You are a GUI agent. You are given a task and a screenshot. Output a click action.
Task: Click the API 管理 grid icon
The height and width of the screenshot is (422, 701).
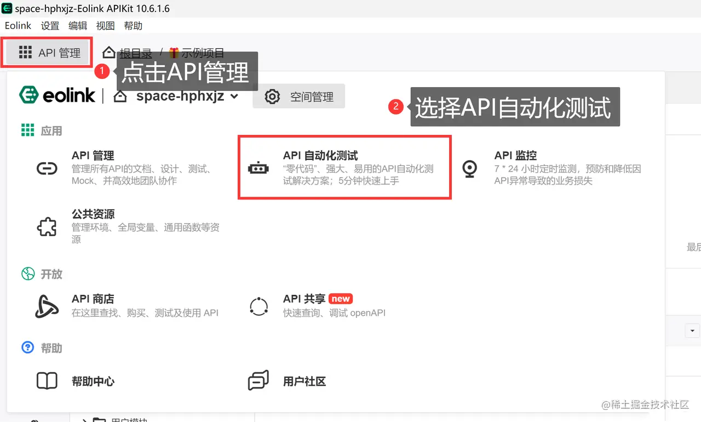(25, 52)
